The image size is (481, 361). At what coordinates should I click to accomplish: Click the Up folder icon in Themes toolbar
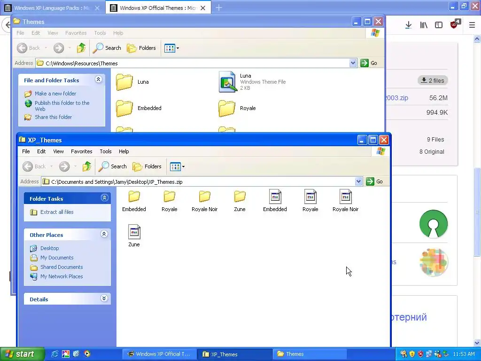[81, 48]
